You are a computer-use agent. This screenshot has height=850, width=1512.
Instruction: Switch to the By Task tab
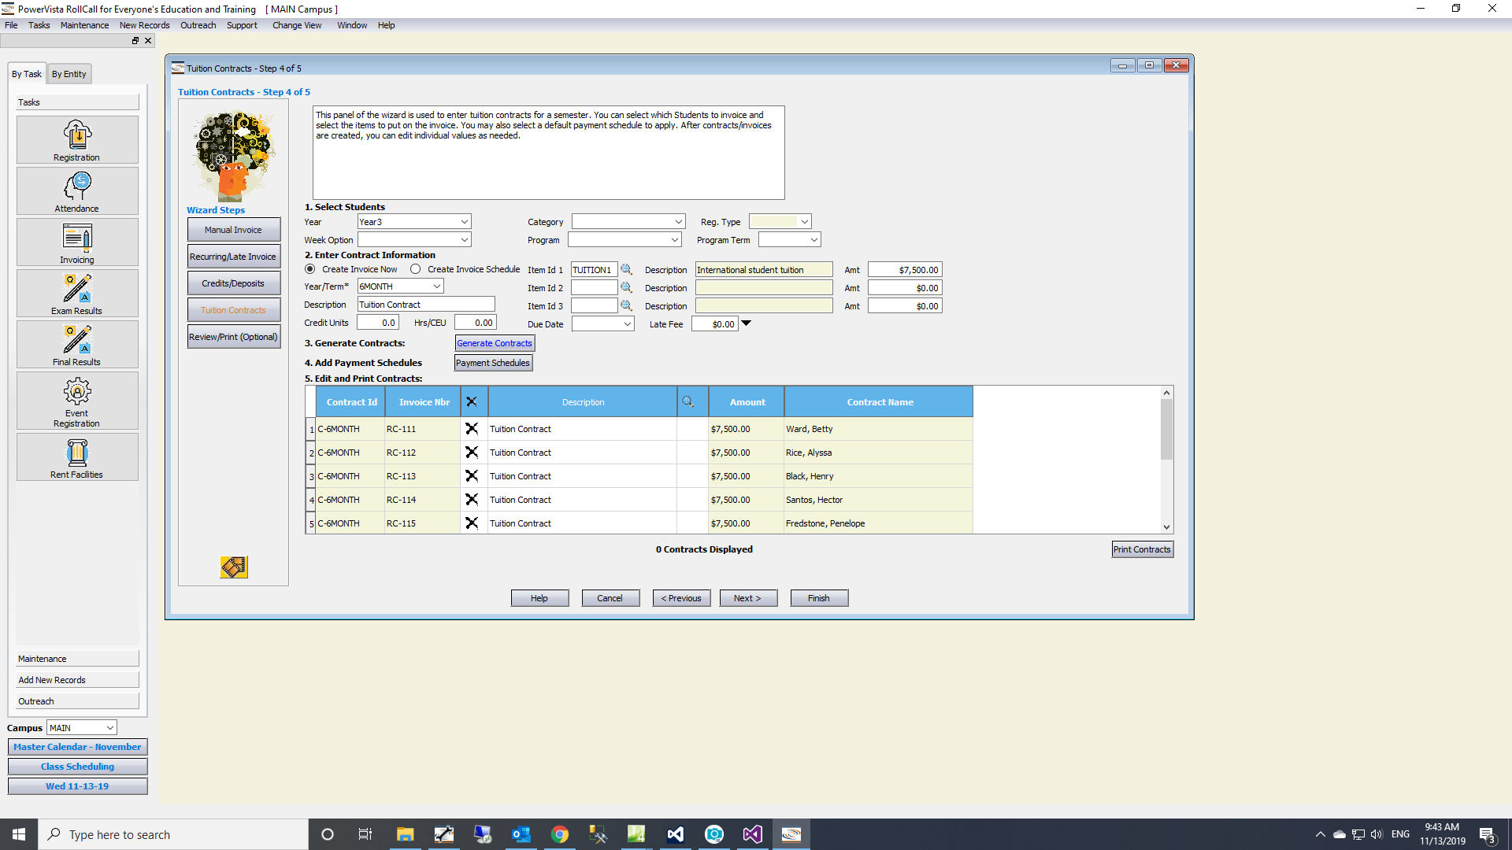coord(26,74)
